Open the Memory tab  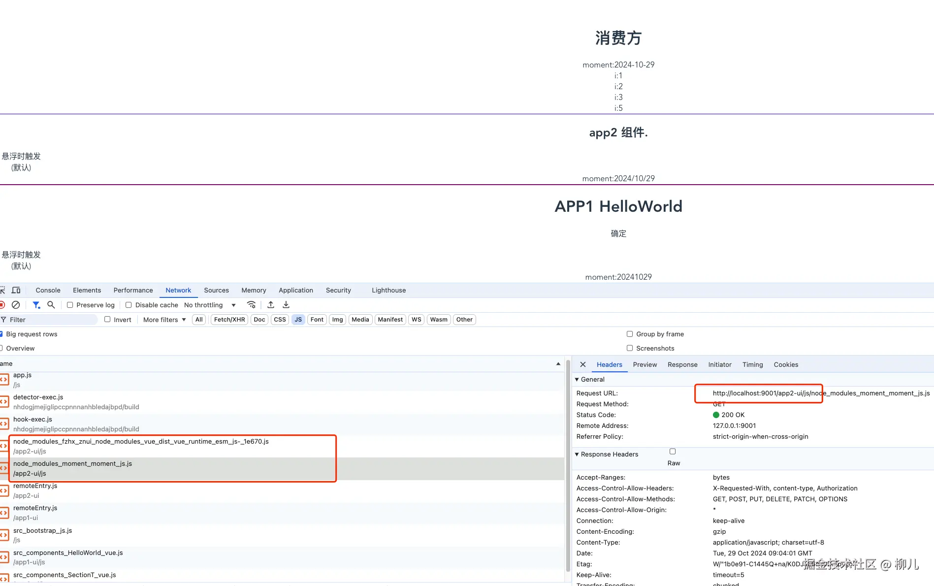tap(254, 291)
